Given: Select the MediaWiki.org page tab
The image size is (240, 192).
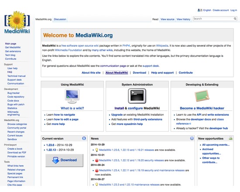Looking at the screenshot, I should coord(44,19).
